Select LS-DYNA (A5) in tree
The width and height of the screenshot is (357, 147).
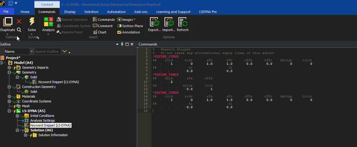(33, 111)
